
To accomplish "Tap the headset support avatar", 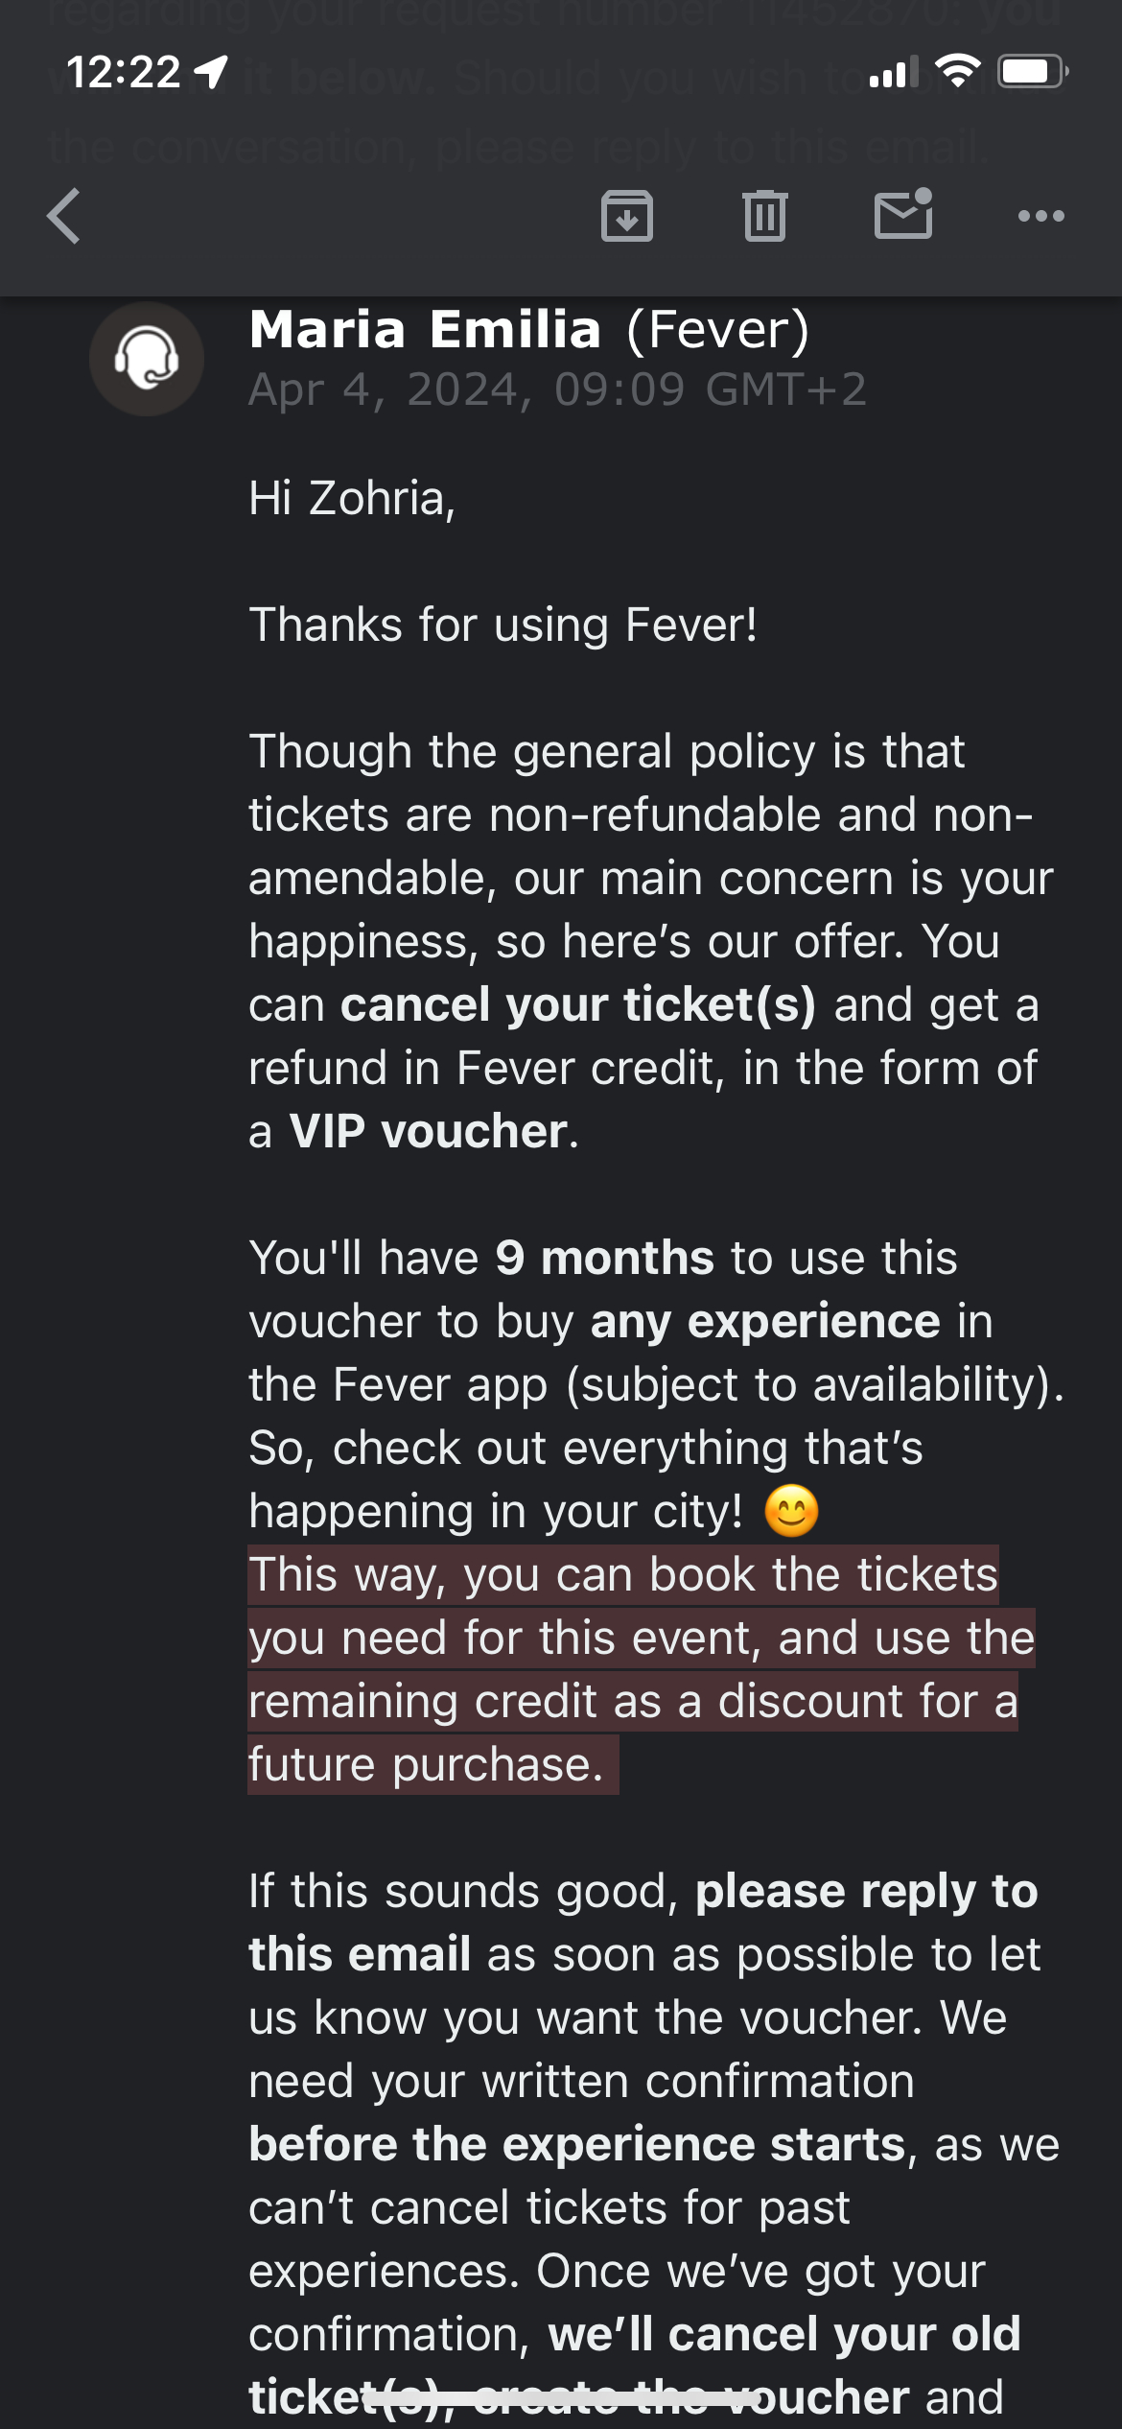I will [x=147, y=359].
